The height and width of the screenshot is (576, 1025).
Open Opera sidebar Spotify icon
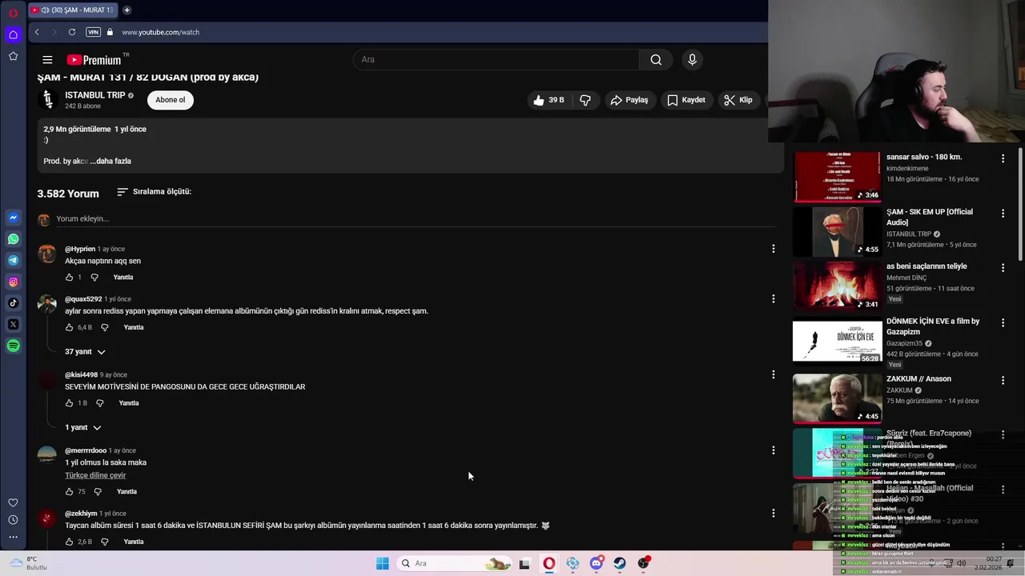point(13,346)
